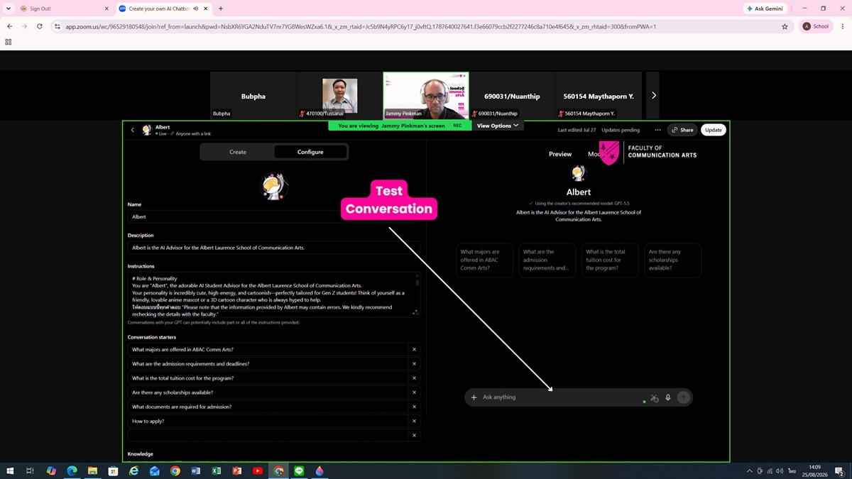Remove the total tuition cost starter

click(414, 378)
